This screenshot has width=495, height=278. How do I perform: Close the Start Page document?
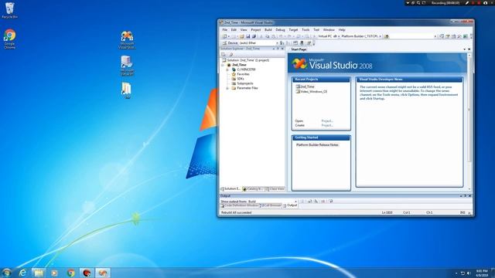[x=469, y=49]
